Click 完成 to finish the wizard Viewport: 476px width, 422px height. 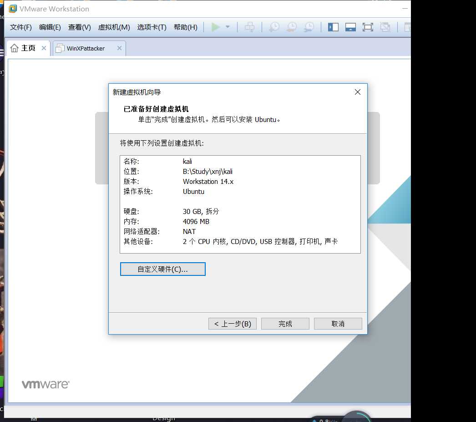285,324
